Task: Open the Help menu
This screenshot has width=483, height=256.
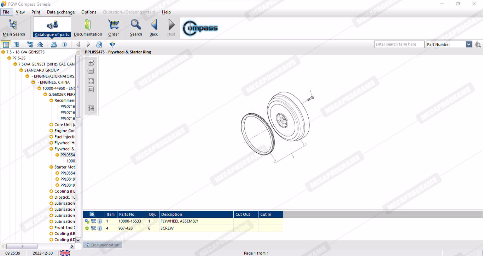Action: [x=166, y=12]
